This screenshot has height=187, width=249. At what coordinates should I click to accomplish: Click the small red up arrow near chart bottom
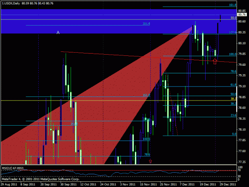(150, 161)
